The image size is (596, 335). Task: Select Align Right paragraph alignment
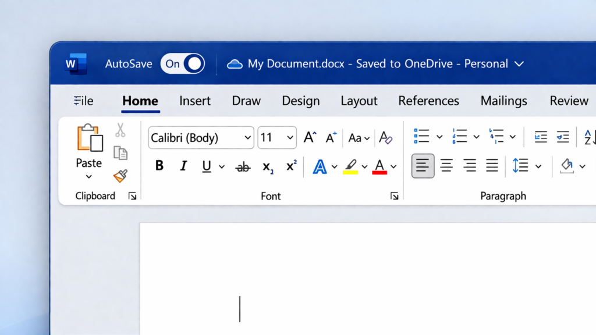coord(470,166)
